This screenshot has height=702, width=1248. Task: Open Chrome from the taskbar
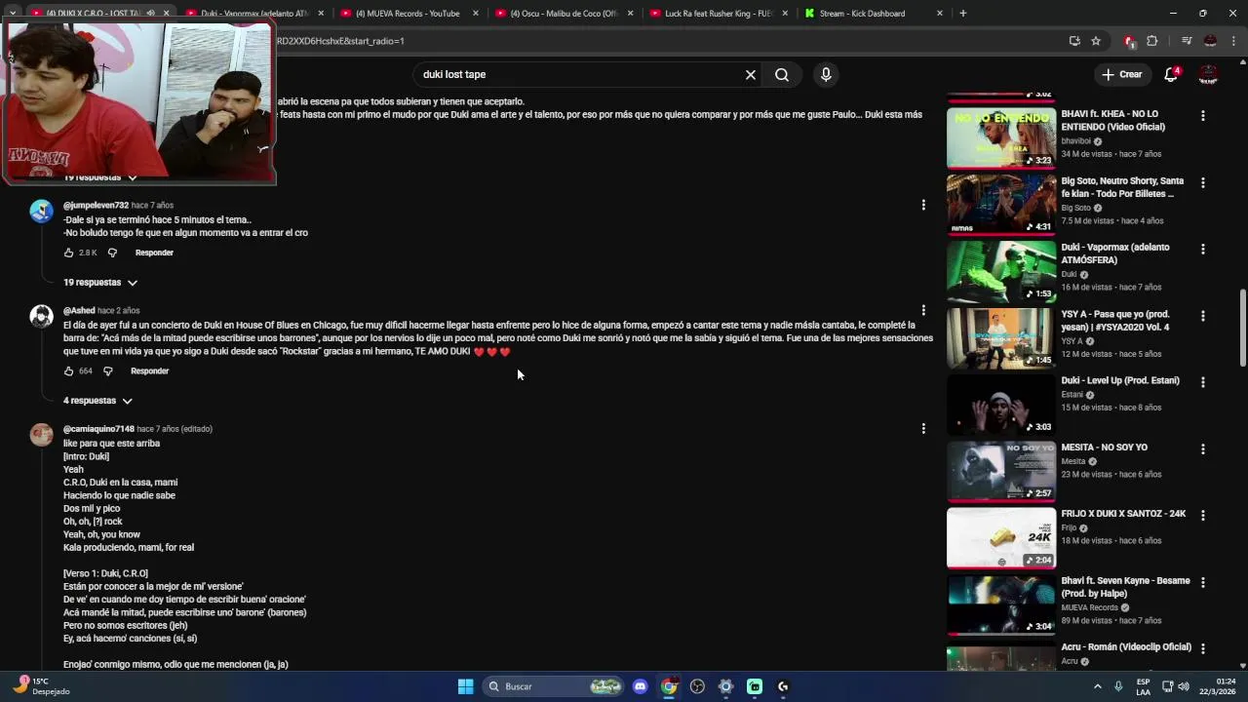pyautogui.click(x=669, y=686)
